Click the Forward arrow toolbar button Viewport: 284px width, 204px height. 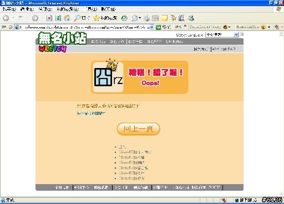[x=35, y=18]
